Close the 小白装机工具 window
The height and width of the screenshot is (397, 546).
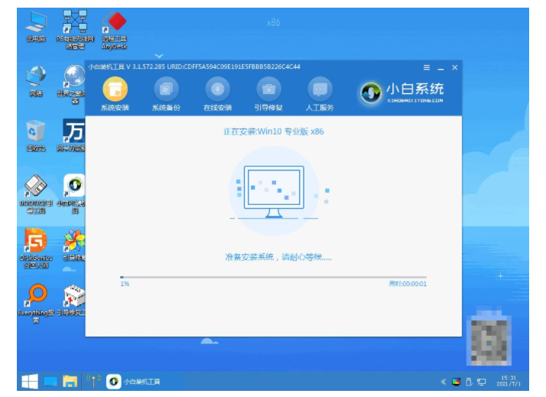click(455, 67)
